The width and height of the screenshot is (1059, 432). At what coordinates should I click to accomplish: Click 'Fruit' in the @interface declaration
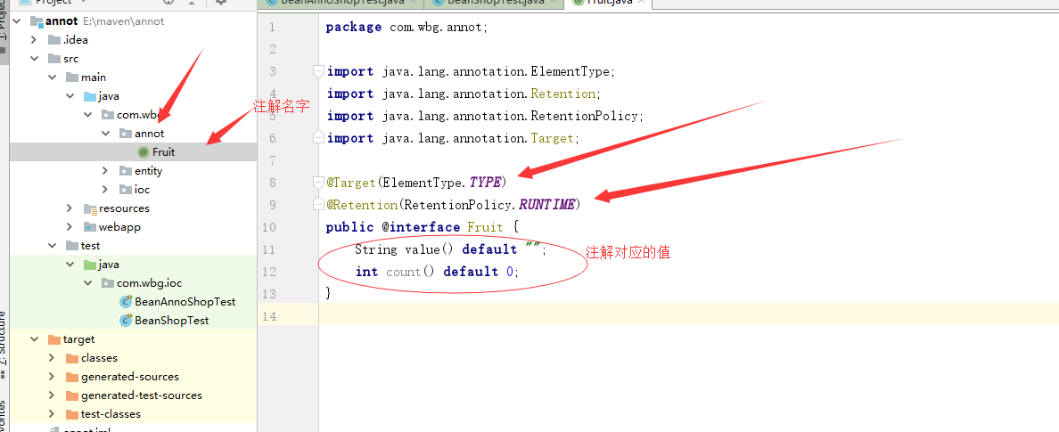485,227
